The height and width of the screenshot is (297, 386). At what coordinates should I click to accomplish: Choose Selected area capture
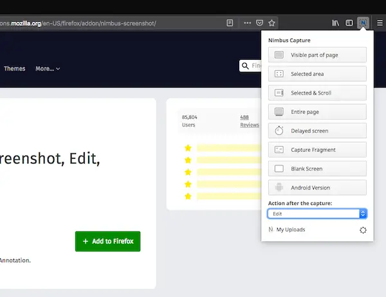tap(317, 74)
